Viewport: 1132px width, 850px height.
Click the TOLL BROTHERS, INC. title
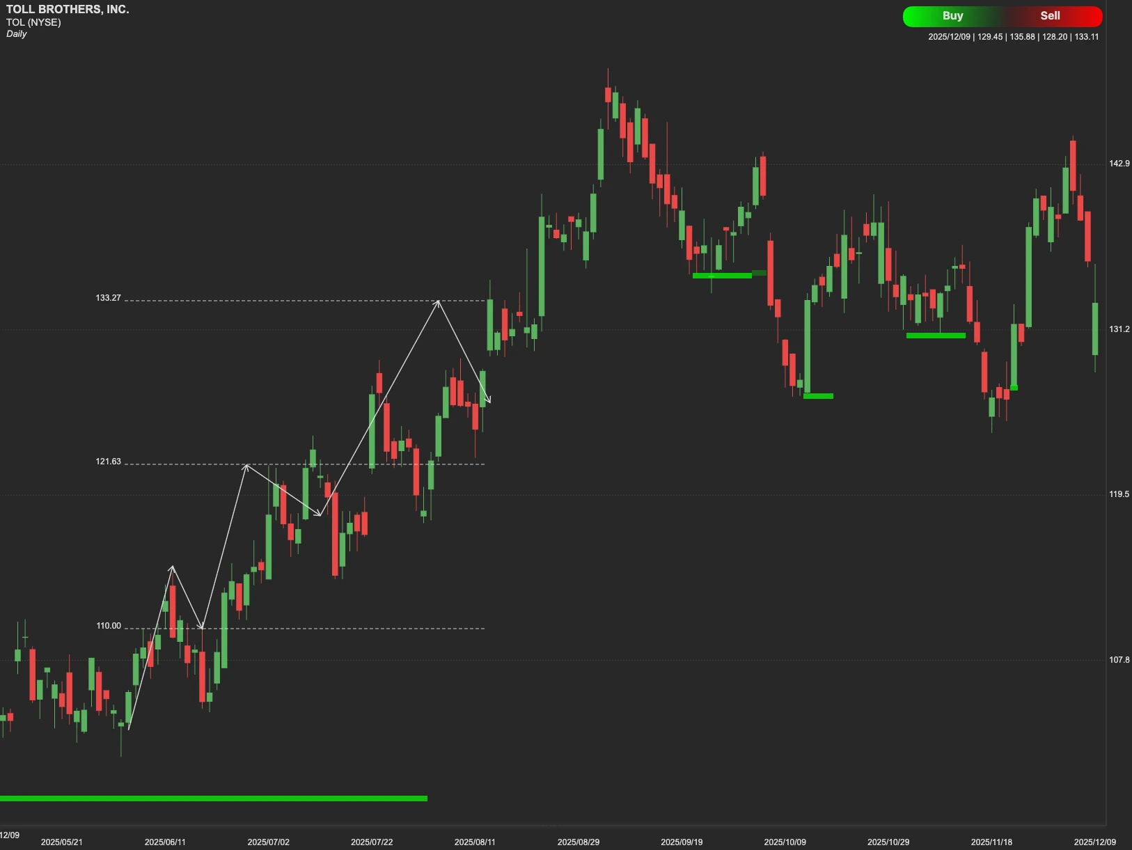tap(68, 9)
